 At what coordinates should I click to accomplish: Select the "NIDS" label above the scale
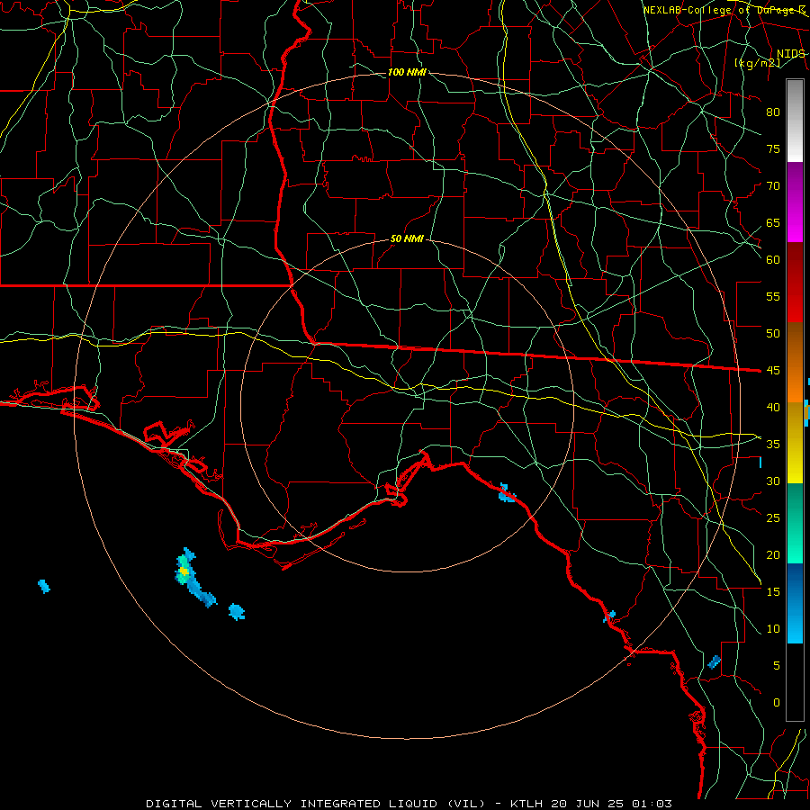click(790, 54)
